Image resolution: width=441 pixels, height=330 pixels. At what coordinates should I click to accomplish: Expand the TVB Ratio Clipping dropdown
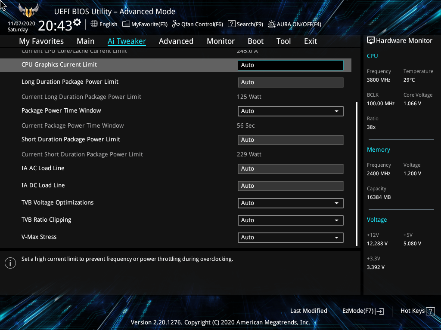point(290,220)
